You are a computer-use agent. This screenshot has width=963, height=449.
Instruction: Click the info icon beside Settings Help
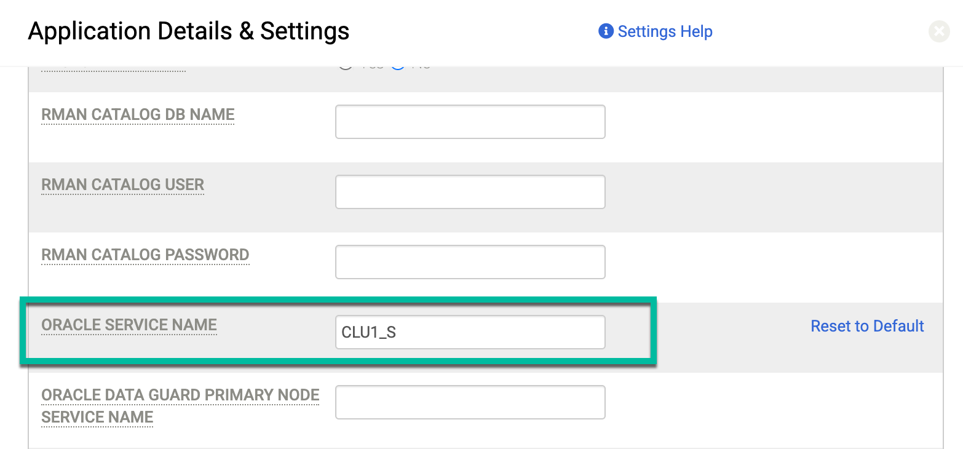(606, 31)
